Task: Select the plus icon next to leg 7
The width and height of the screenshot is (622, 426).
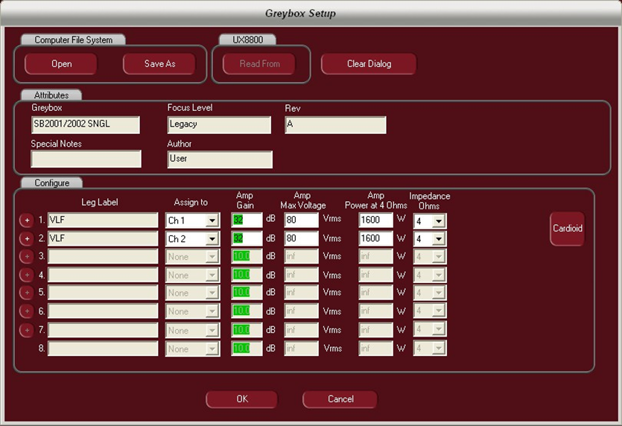Action: pyautogui.click(x=26, y=330)
